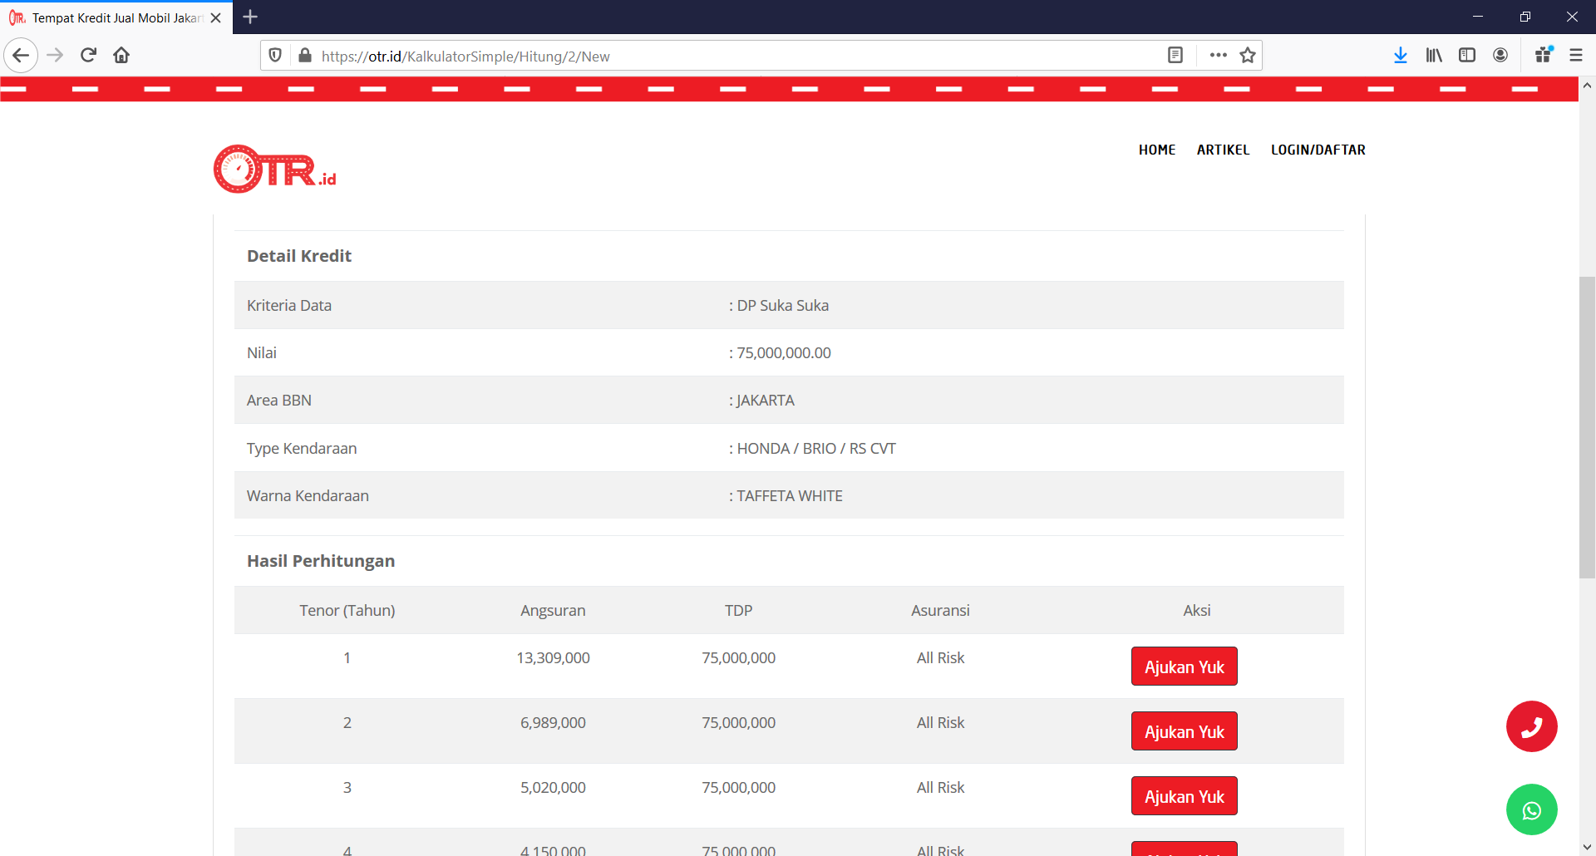Select the angsuran value 6,989,000
1596x856 pixels.
click(x=553, y=723)
